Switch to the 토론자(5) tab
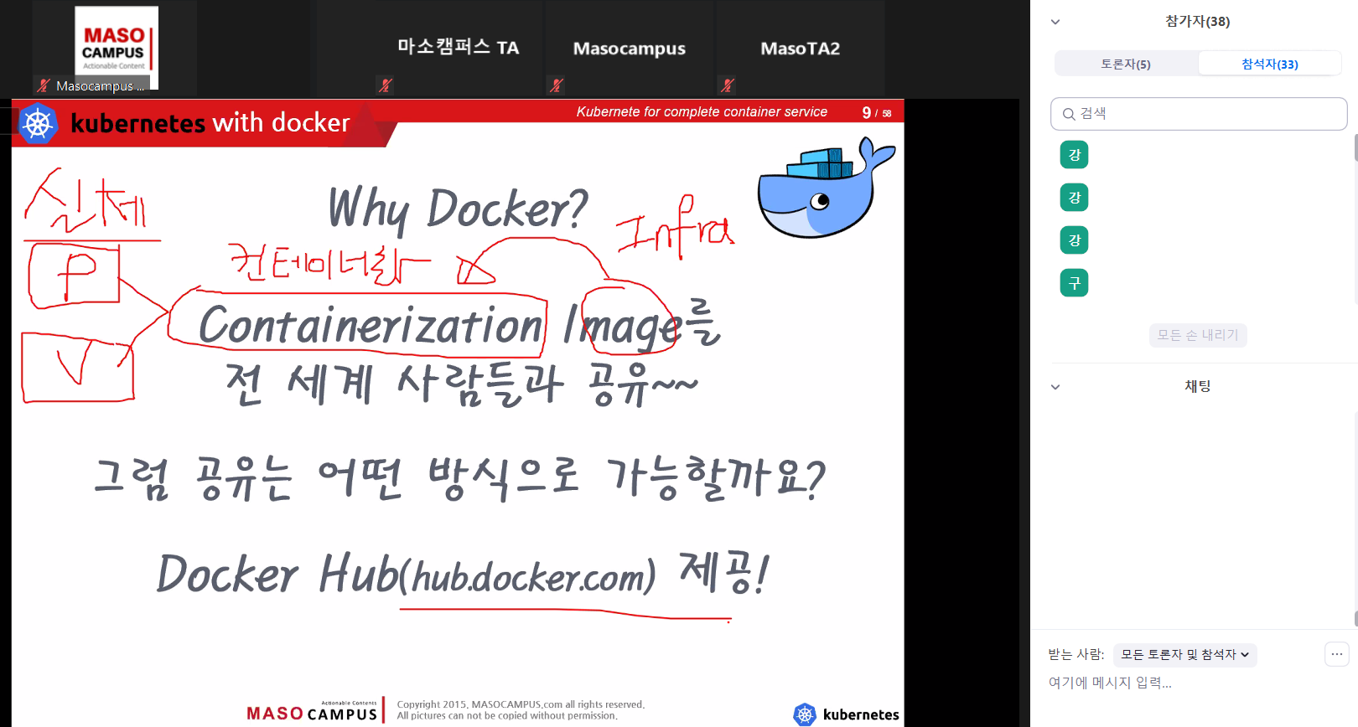1358x727 pixels. click(x=1125, y=64)
